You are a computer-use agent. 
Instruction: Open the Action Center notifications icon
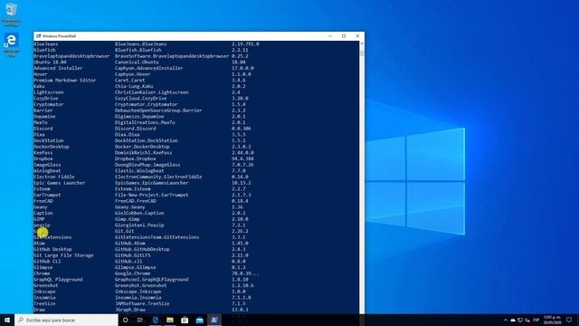point(569,320)
